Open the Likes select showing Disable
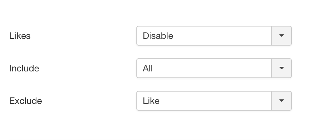Image resolution: width=325 pixels, height=140 pixels. tap(214, 36)
